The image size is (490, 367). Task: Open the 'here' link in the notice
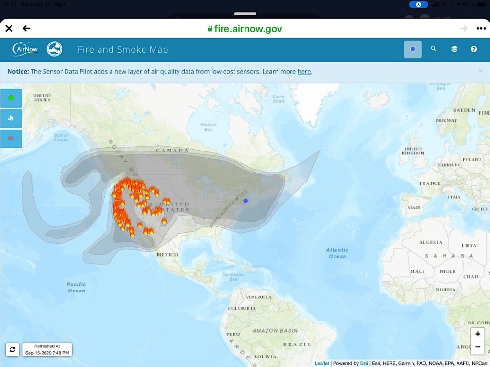click(x=304, y=72)
